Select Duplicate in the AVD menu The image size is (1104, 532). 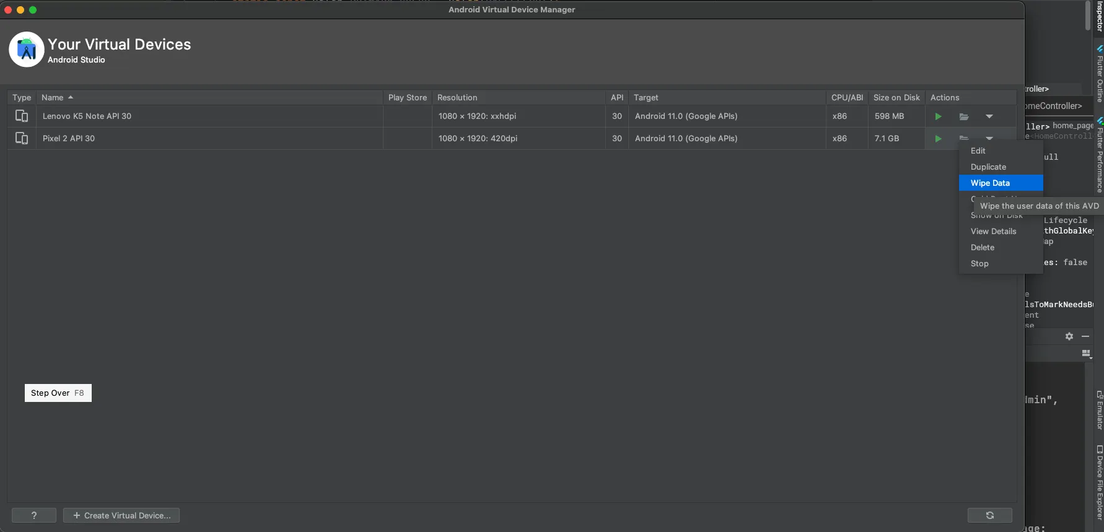pyautogui.click(x=1001, y=167)
